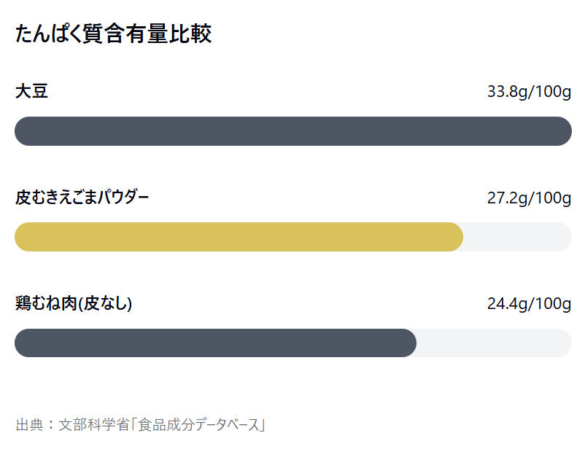This screenshot has width=585, height=449.
Task: Click the left end of the 大豆 bar
Action: 22,131
